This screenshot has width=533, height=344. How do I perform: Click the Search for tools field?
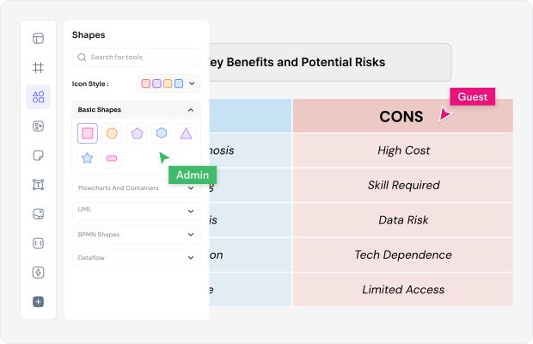click(x=136, y=57)
